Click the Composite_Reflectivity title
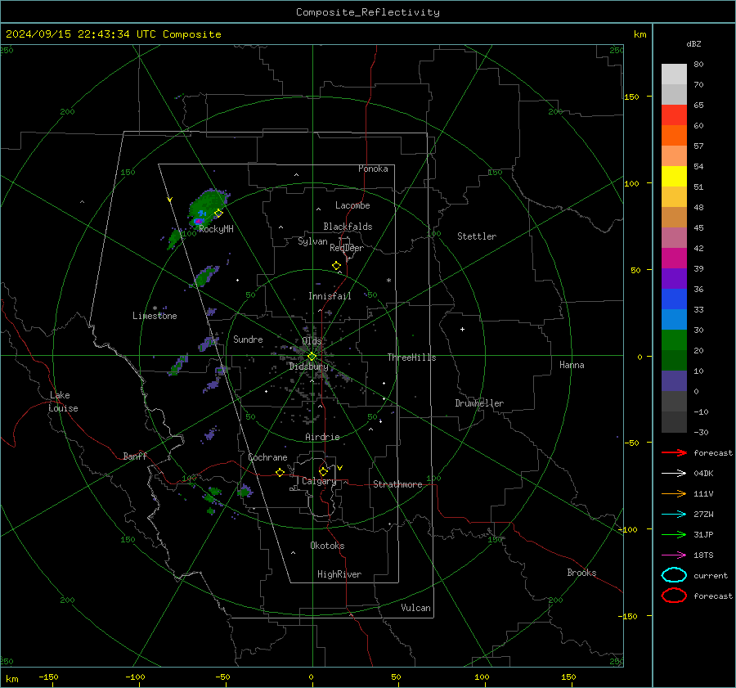Screen dimensions: 736x688 click(368, 12)
